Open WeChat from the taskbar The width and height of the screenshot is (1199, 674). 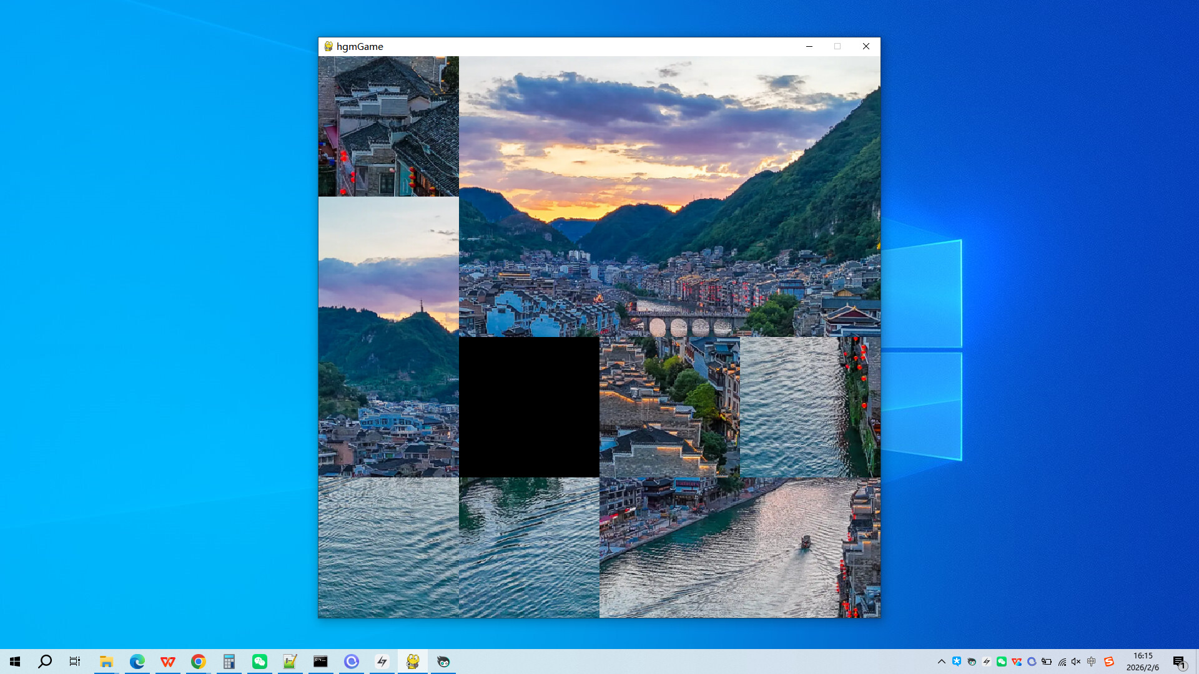pos(260,662)
